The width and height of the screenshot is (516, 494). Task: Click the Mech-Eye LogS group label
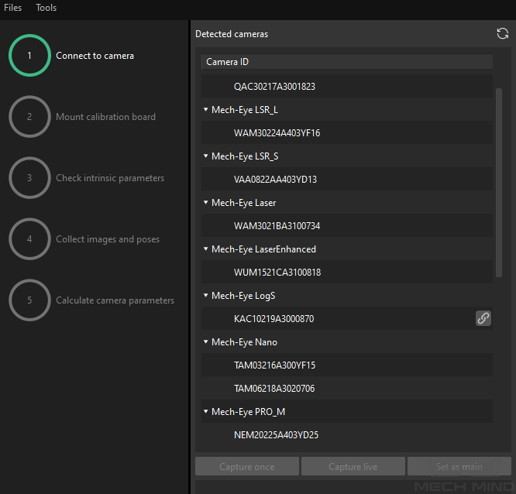tap(243, 296)
